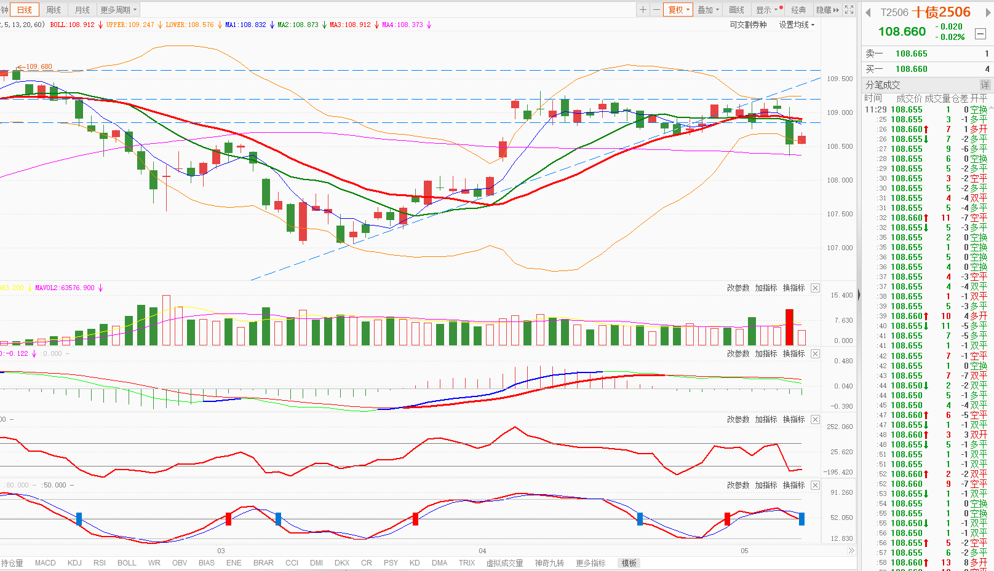The width and height of the screenshot is (994, 571).
Task: Click the 隐藏 hide panel arrows button
Action: tap(827, 10)
